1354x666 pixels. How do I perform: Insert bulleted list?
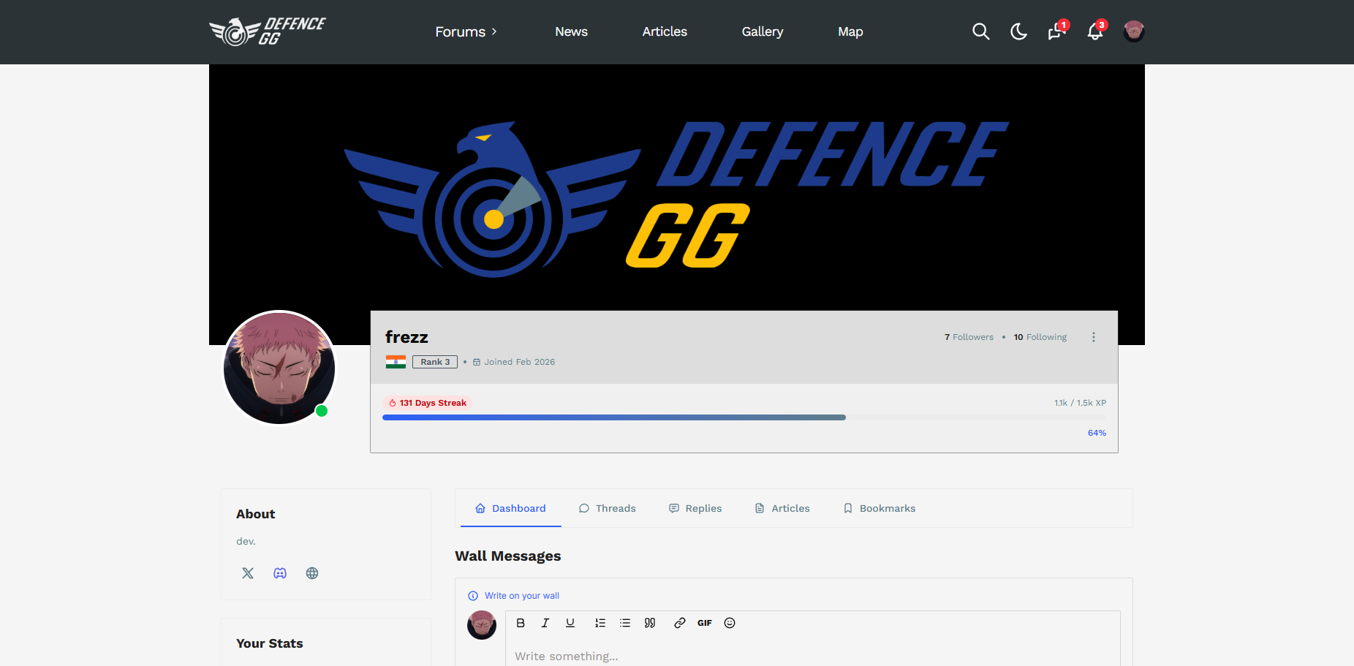pyautogui.click(x=625, y=623)
